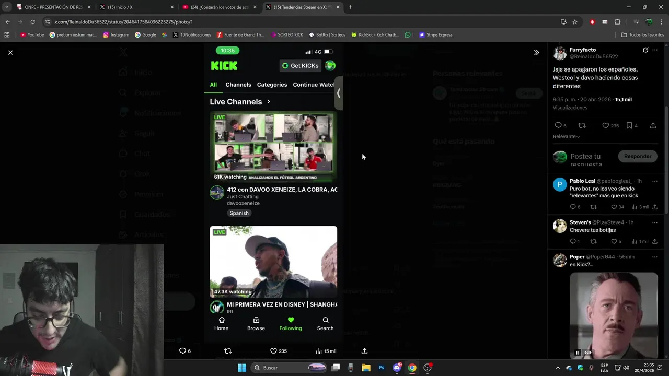Share Furryfacto's post from the sidebar share icon
669x376 pixels.
(653, 125)
